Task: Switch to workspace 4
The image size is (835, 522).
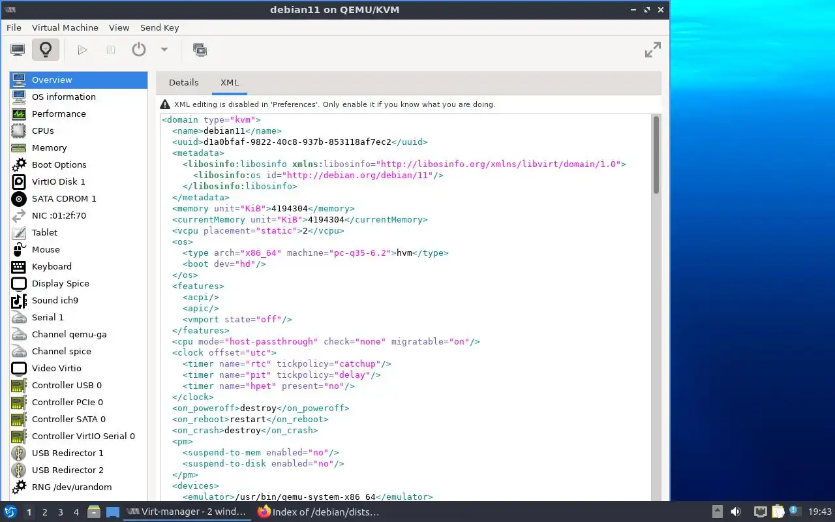Action: tap(76, 512)
